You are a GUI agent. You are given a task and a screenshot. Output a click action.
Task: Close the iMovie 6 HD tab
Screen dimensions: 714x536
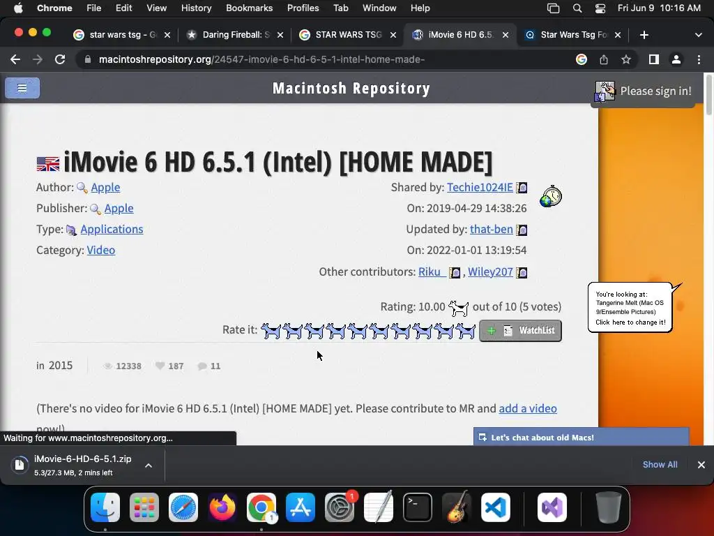[506, 35]
